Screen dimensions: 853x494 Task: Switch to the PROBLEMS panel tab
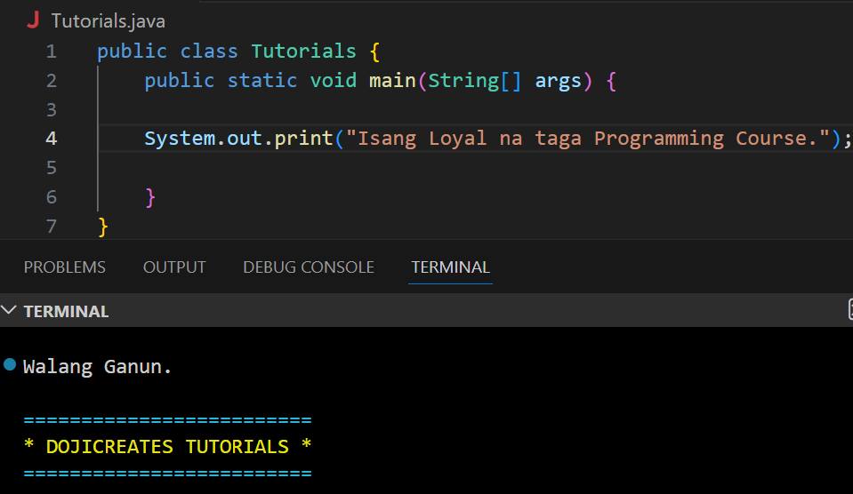click(x=65, y=267)
